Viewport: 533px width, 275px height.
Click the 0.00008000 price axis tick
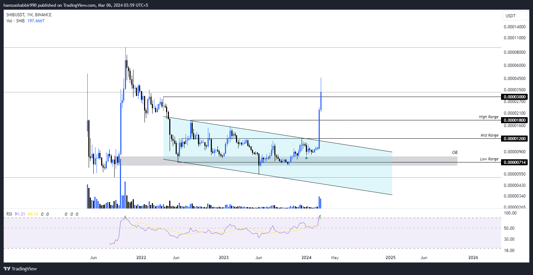(515, 52)
